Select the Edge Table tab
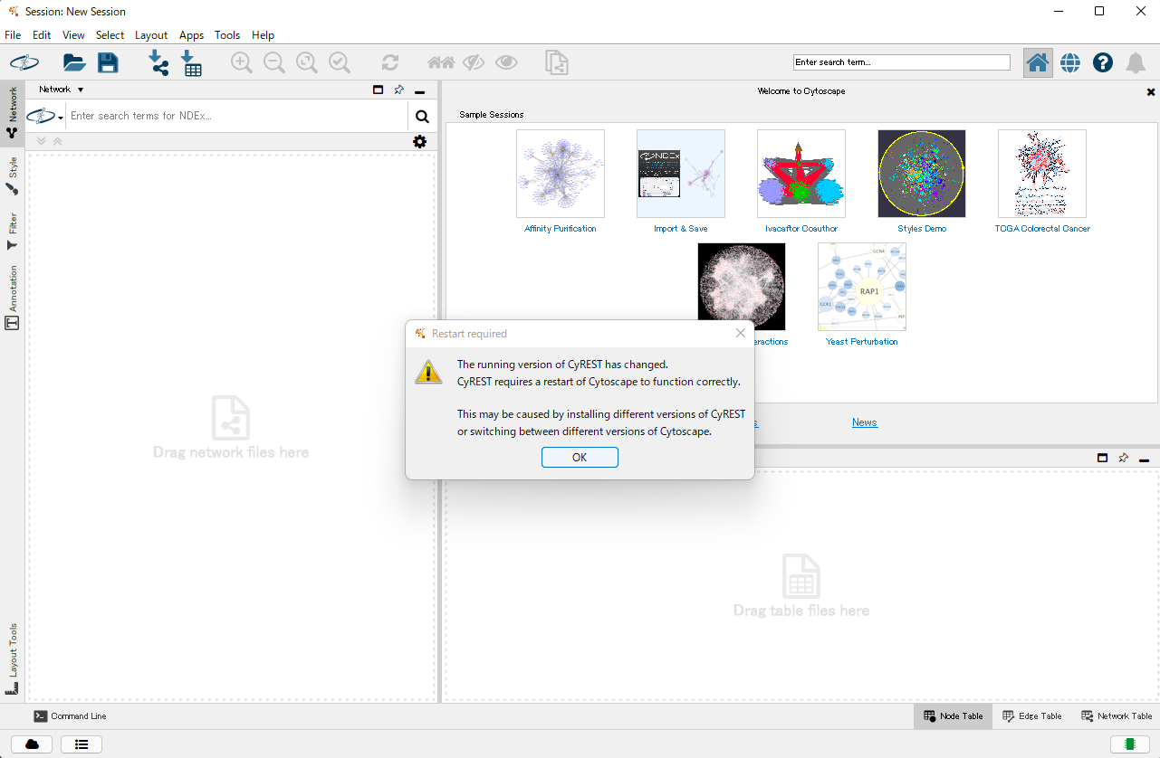The image size is (1160, 758). pyautogui.click(x=1032, y=716)
